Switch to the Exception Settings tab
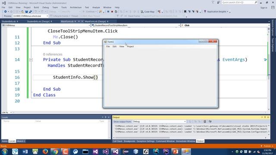 coord(146,141)
